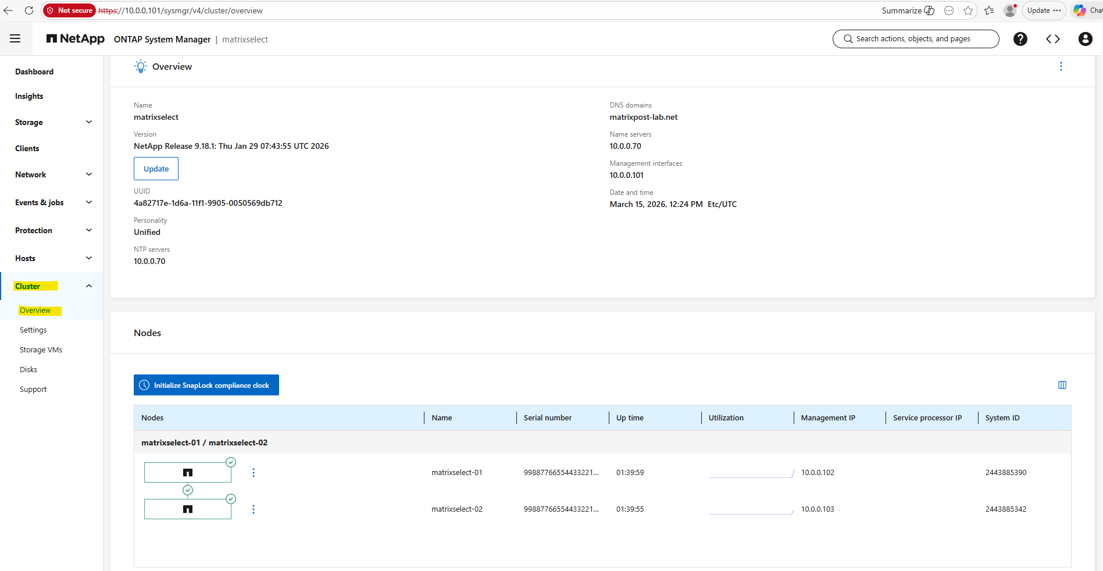
Task: Open the API log code icon
Action: 1052,39
